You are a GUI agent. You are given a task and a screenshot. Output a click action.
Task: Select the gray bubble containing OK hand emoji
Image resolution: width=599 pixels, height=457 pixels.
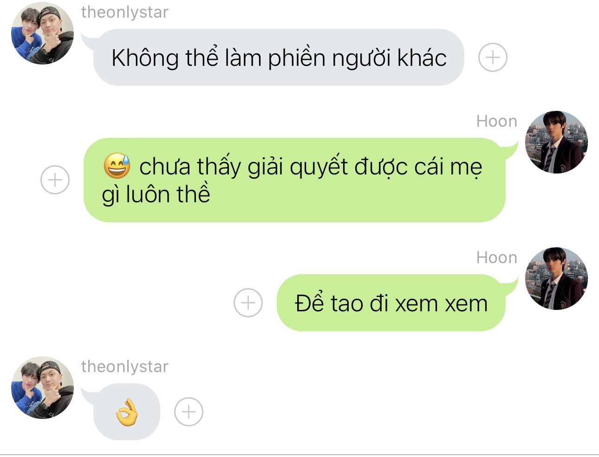pyautogui.click(x=126, y=412)
